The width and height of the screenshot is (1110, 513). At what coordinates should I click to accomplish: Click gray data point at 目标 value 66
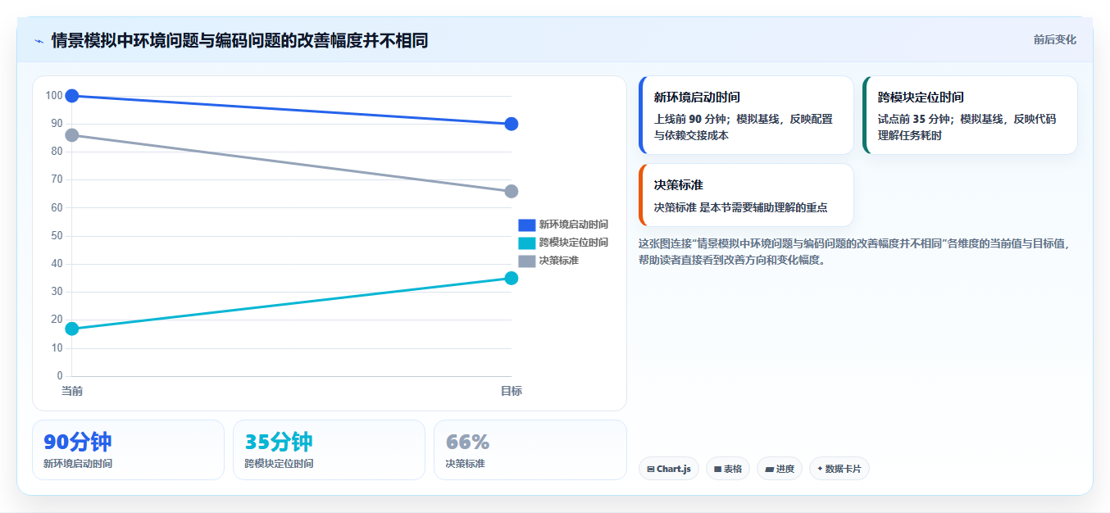[x=512, y=191]
